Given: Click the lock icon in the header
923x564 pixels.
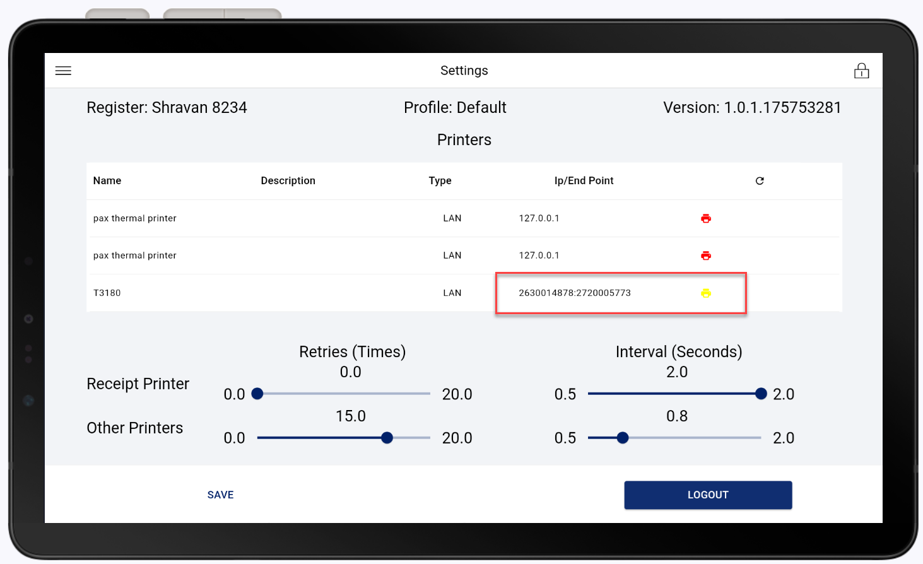Looking at the screenshot, I should [x=862, y=71].
